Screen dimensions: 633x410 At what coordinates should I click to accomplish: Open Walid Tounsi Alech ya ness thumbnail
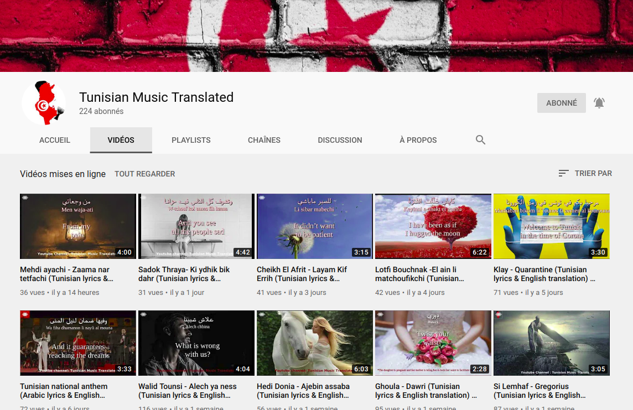coord(196,343)
